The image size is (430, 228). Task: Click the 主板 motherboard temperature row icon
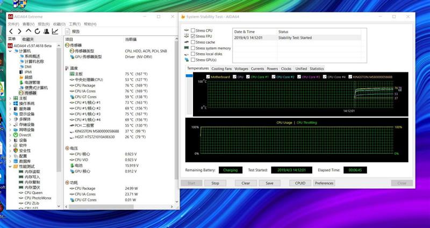click(72, 74)
